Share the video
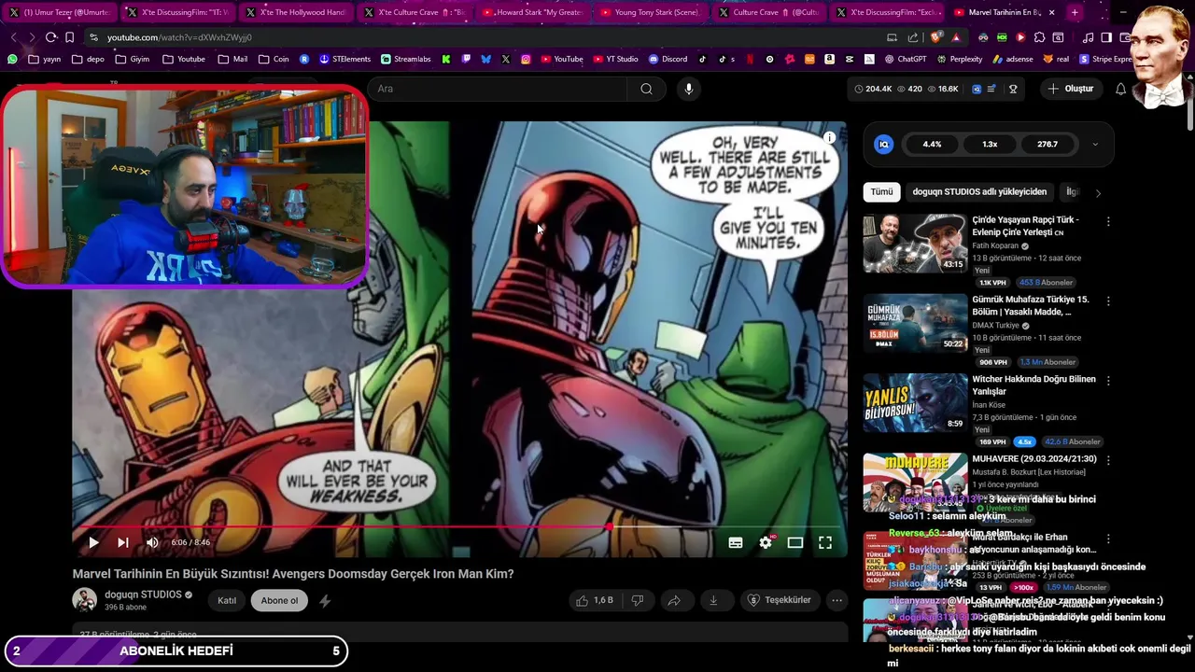This screenshot has height=672, width=1195. coord(674,600)
